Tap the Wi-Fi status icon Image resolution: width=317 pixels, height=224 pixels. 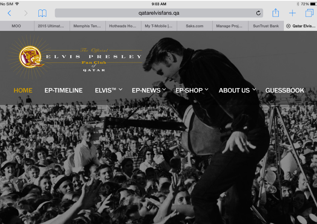click(x=17, y=4)
